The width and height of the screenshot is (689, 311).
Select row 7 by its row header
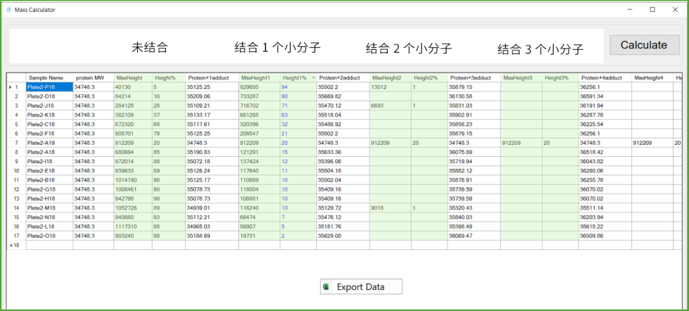point(16,143)
